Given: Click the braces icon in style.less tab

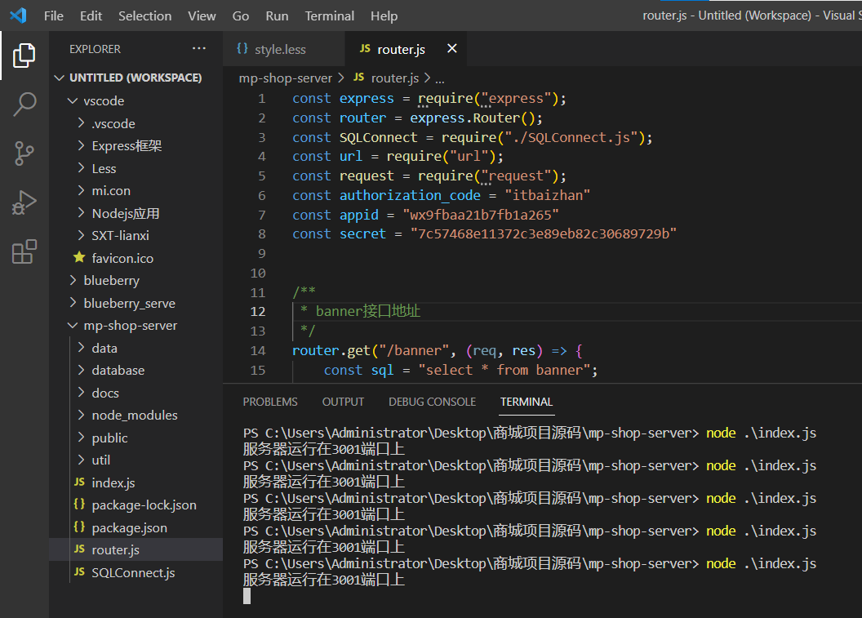Looking at the screenshot, I should tap(242, 49).
